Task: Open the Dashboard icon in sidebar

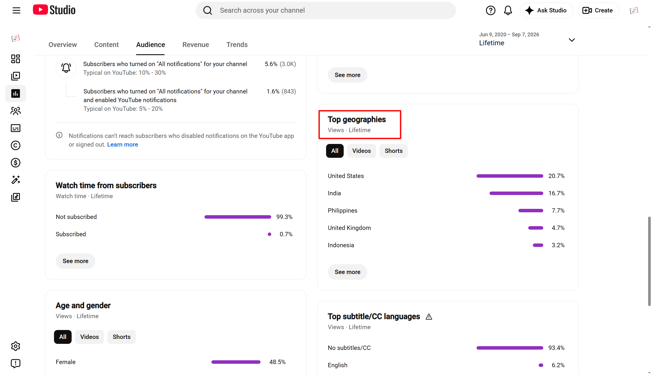Action: [x=16, y=59]
